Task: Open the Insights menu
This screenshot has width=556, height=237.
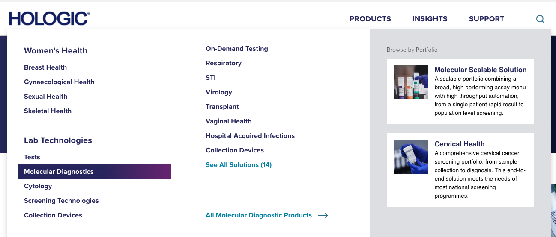Action: click(430, 19)
